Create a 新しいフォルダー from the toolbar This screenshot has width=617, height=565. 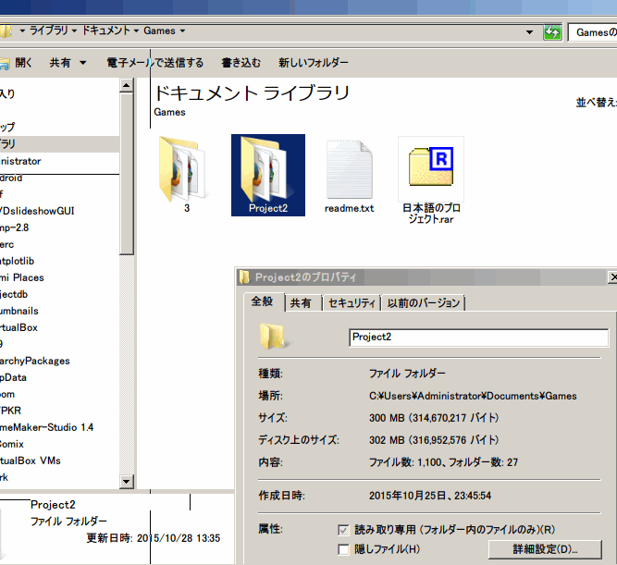314,63
